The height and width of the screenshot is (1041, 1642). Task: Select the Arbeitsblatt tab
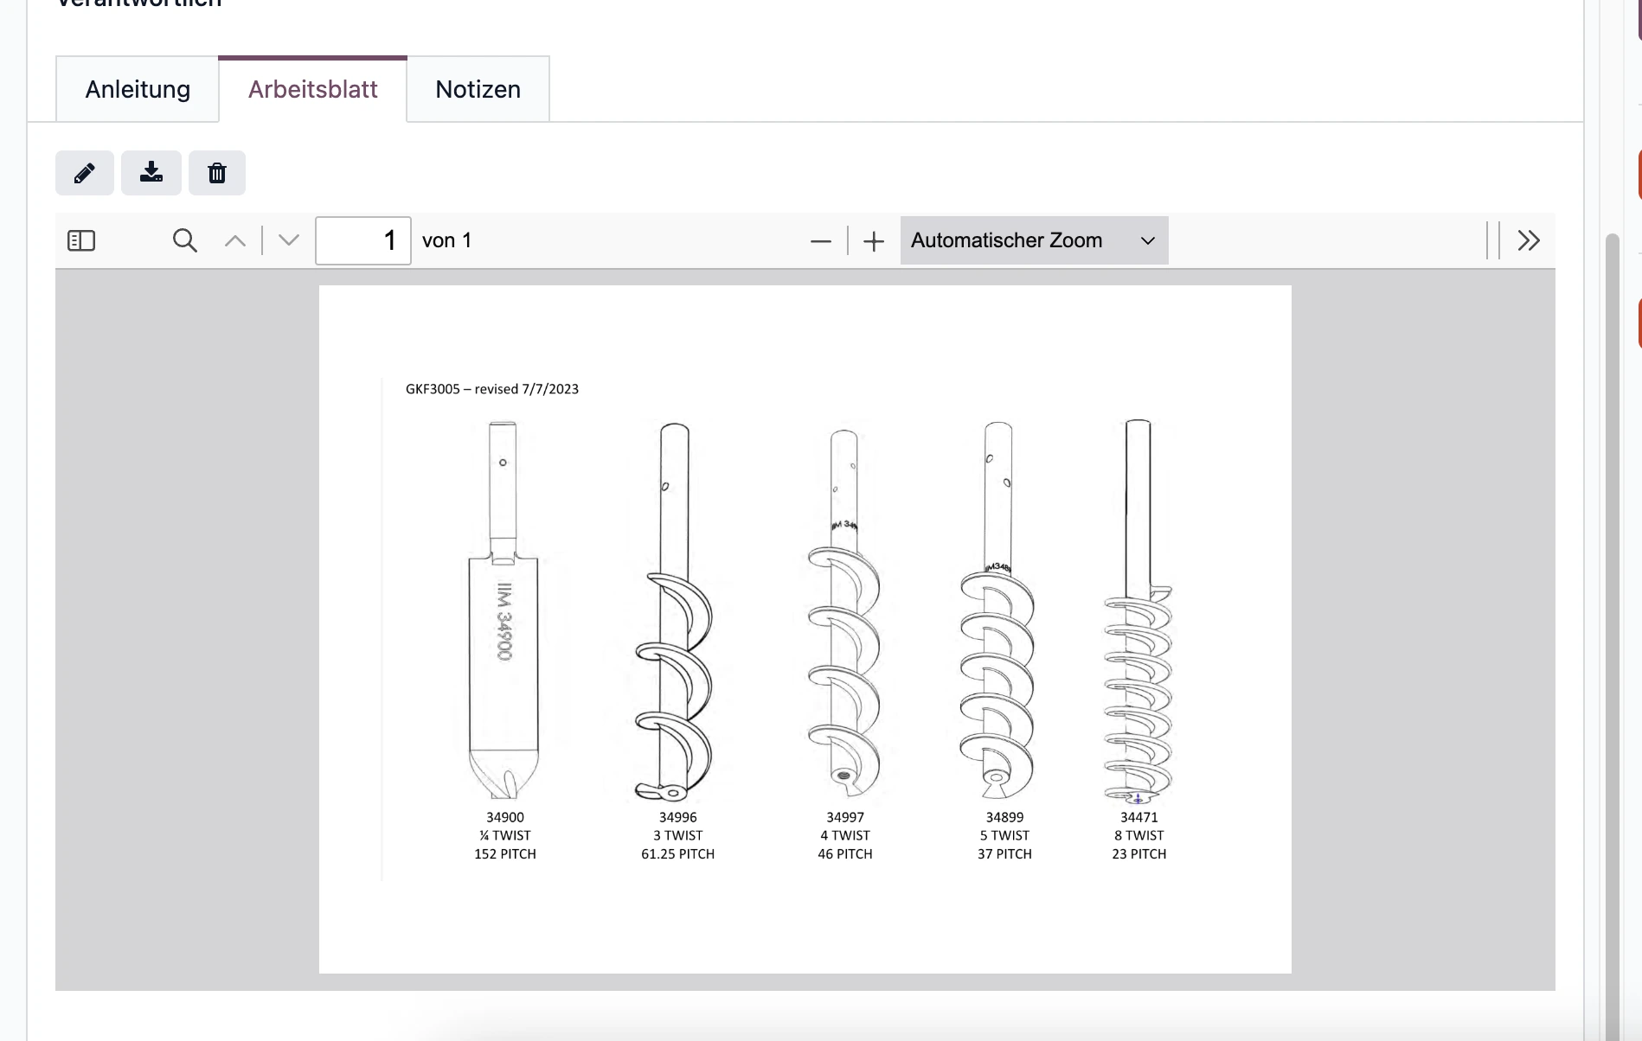[312, 88]
